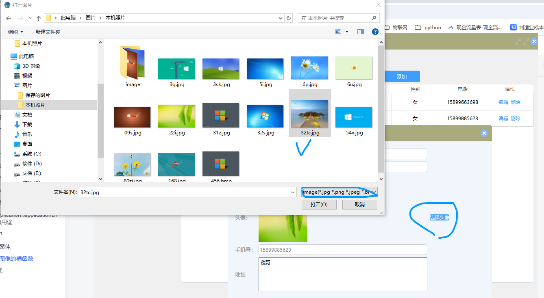This screenshot has height=298, width=544.
Task: Open 桌面 in navigation tree
Action: [x=23, y=144]
